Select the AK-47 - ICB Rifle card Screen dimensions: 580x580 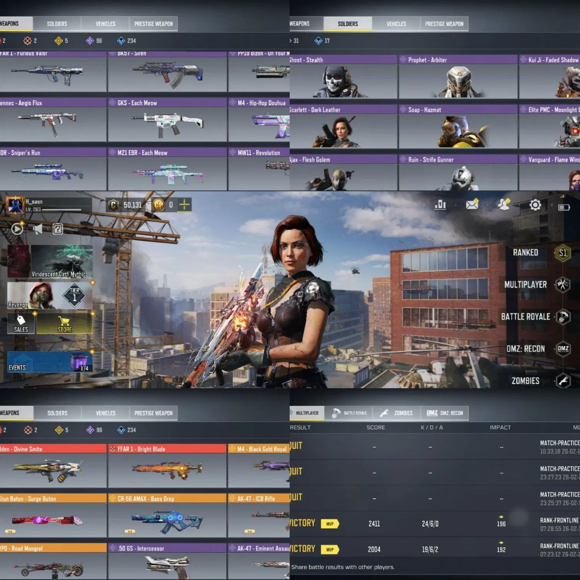click(259, 516)
